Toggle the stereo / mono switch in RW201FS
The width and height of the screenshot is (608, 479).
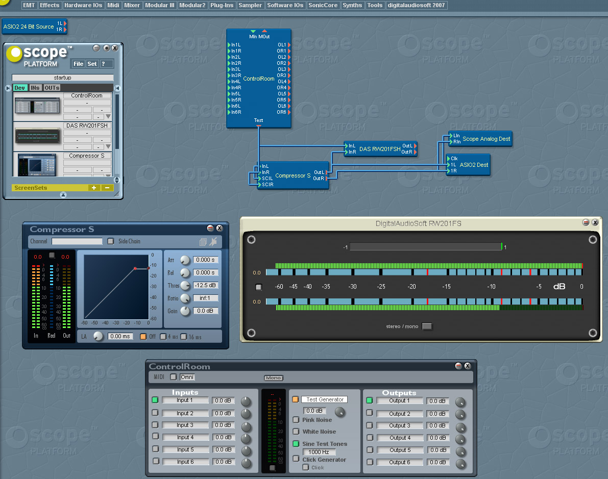[x=427, y=326]
